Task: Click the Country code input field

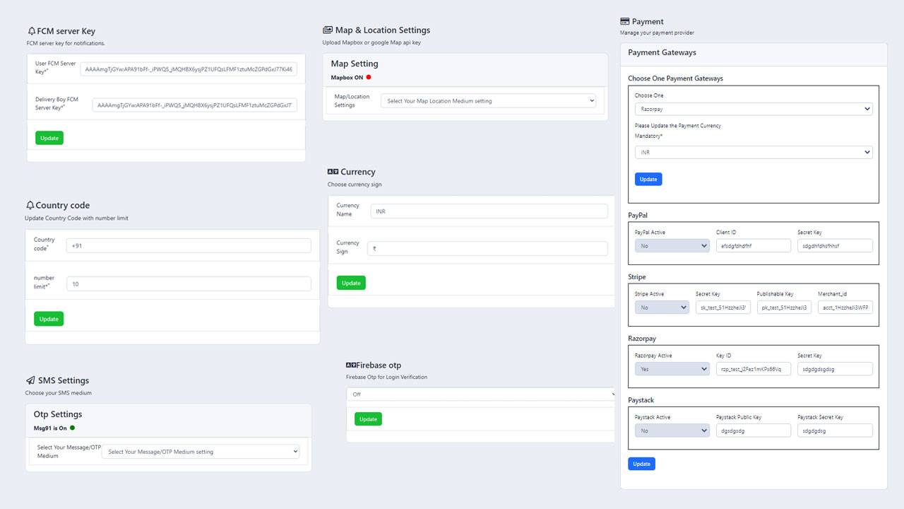Action: pyautogui.click(x=189, y=245)
